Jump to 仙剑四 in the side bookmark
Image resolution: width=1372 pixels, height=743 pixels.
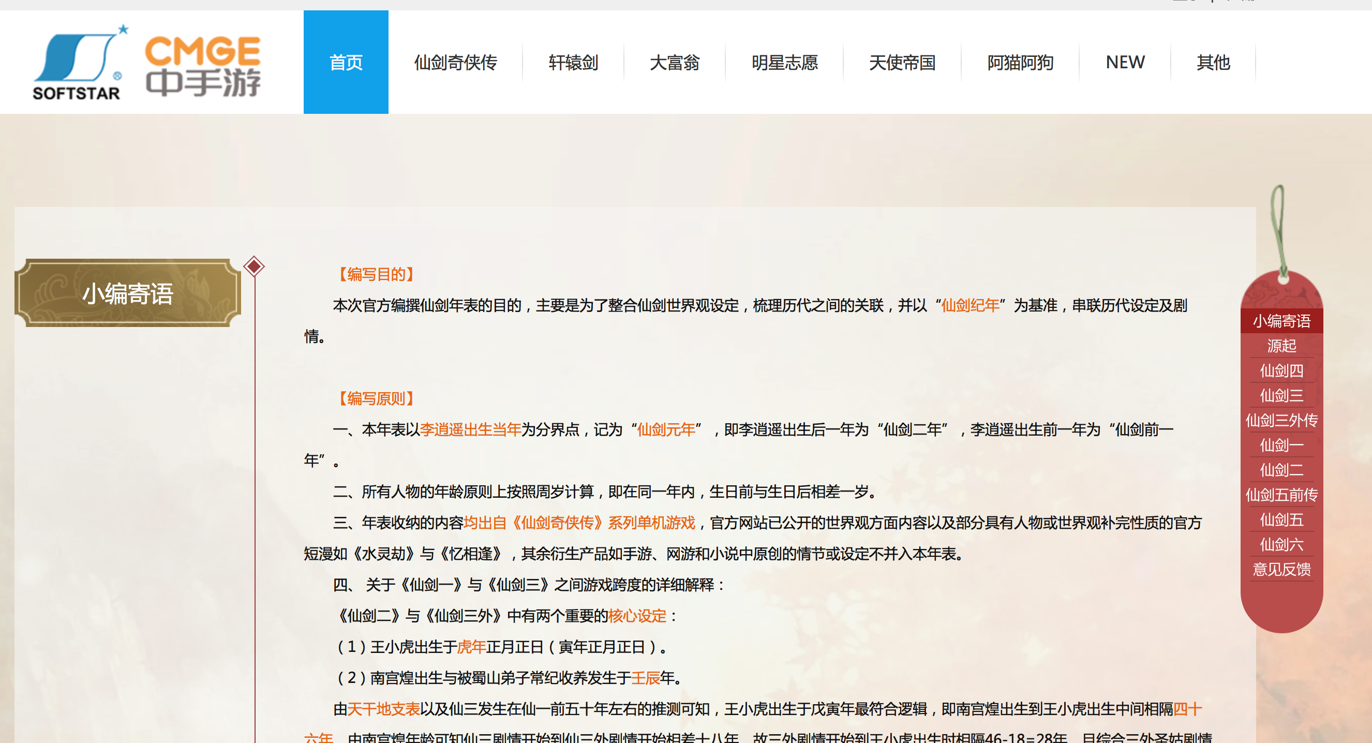(x=1281, y=370)
